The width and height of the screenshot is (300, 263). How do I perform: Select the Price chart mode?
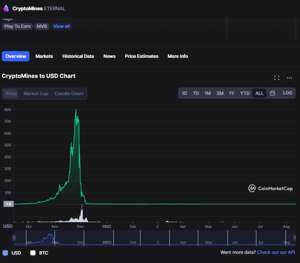click(x=11, y=94)
